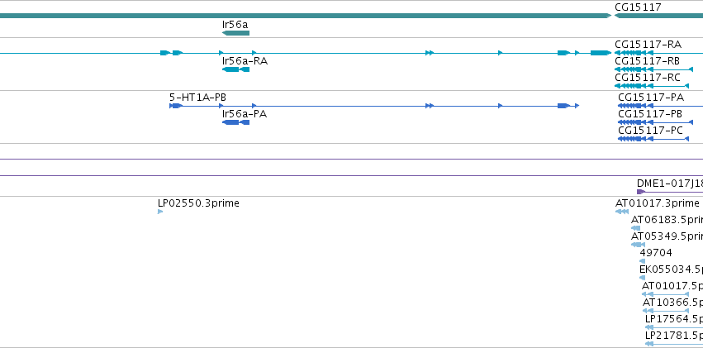Select the CG15117-PC protein label
Viewport: 703px width, 348px height.
click(651, 131)
